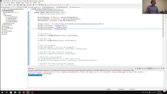Viewport: 167px width, 94px height.
Task: Click the External Tools run icon
Action: (x=24, y=5)
